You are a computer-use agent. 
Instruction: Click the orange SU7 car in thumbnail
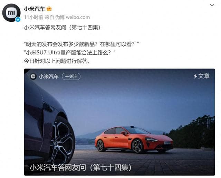coord(134,139)
